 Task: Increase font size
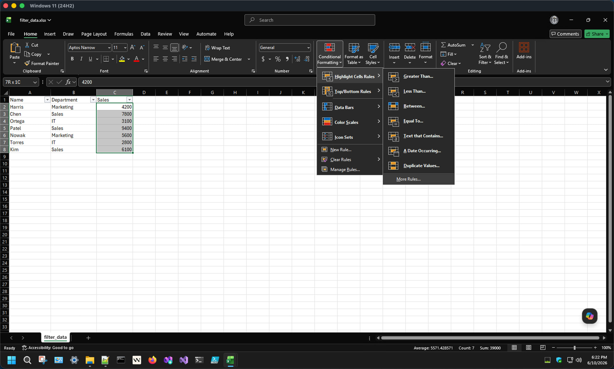pyautogui.click(x=133, y=48)
